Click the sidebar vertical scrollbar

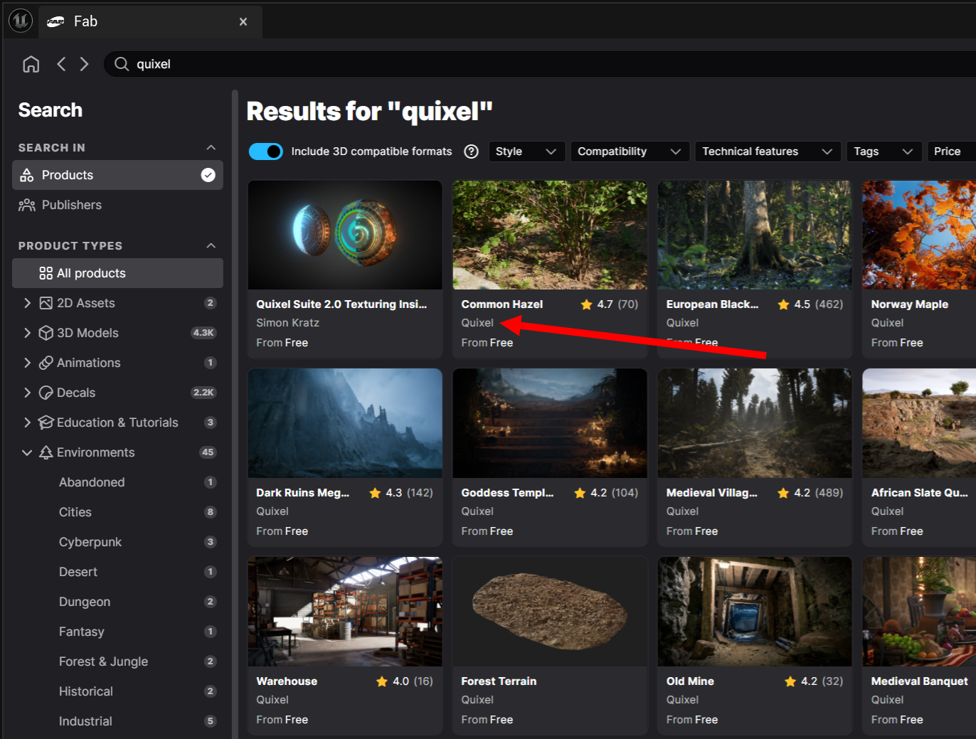point(235,413)
